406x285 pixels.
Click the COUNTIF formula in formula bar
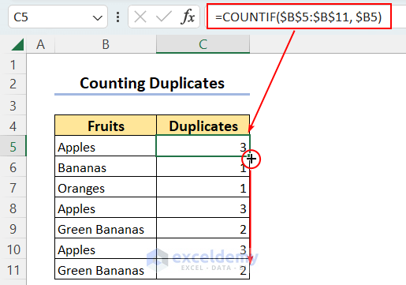(299, 17)
